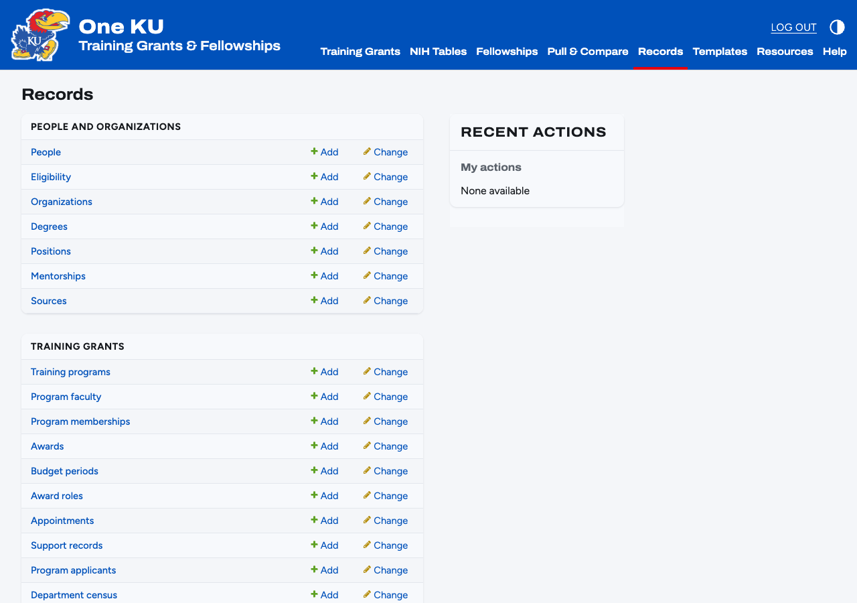Open the Eligibility records link
This screenshot has height=603, width=857.
(x=51, y=177)
